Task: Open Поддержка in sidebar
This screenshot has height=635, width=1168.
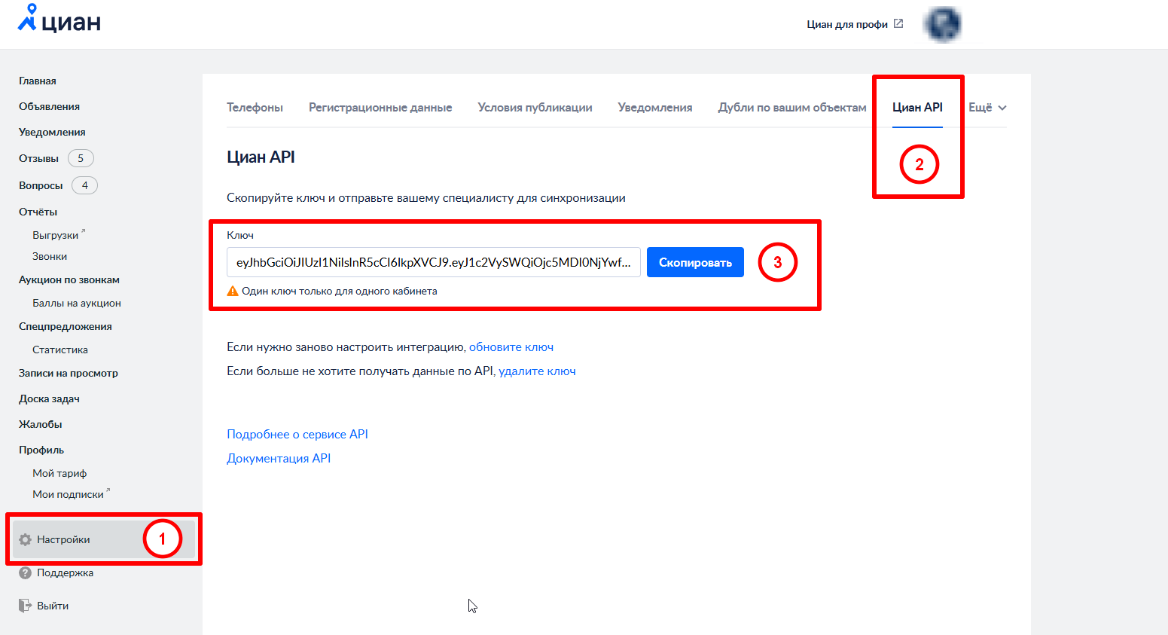Action: [x=65, y=572]
